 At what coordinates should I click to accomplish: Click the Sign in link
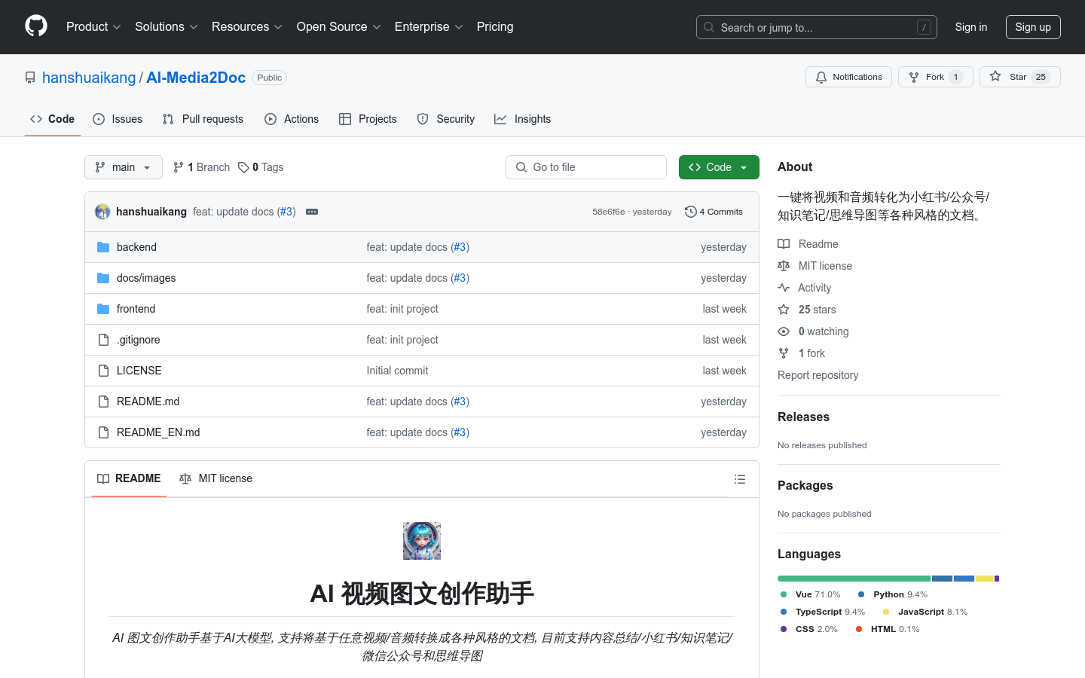pyautogui.click(x=971, y=27)
